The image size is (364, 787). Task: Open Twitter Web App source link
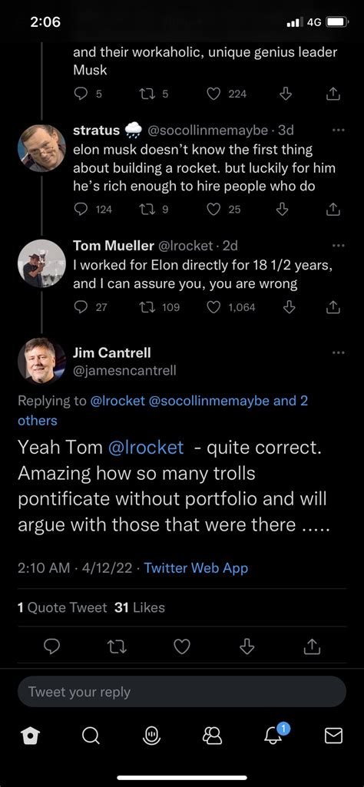coord(196,567)
